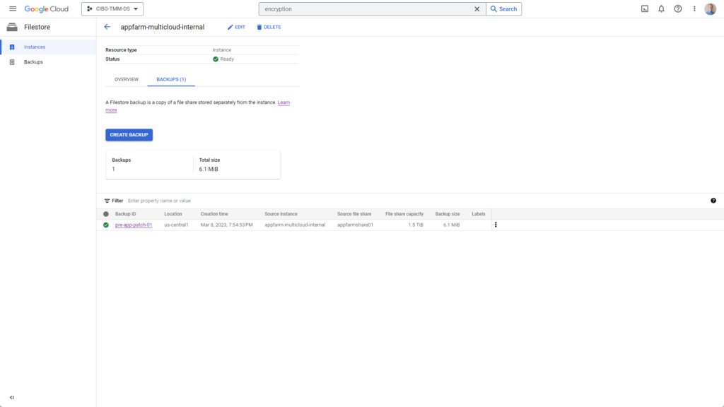Collapse the left sidebar panel

[x=12, y=398]
